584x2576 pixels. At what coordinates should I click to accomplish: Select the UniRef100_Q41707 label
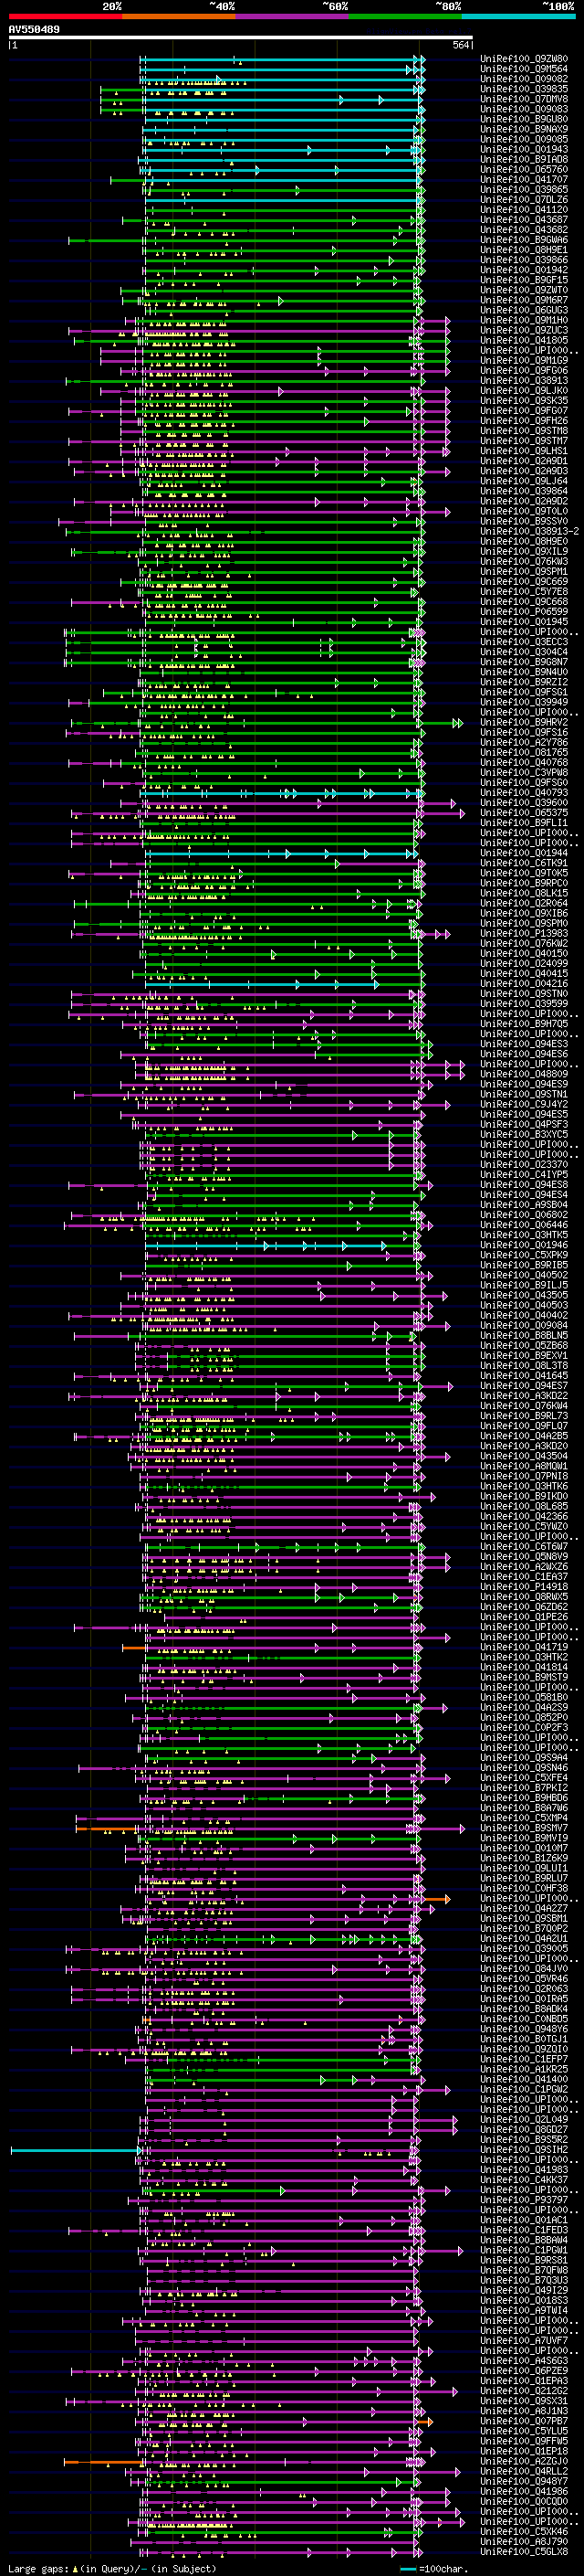pos(524,179)
